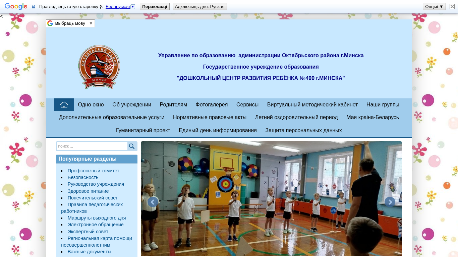Open Здоровое питание link

coord(88,191)
